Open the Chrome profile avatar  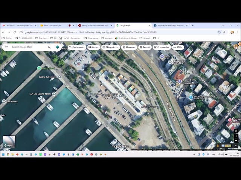(232, 32)
